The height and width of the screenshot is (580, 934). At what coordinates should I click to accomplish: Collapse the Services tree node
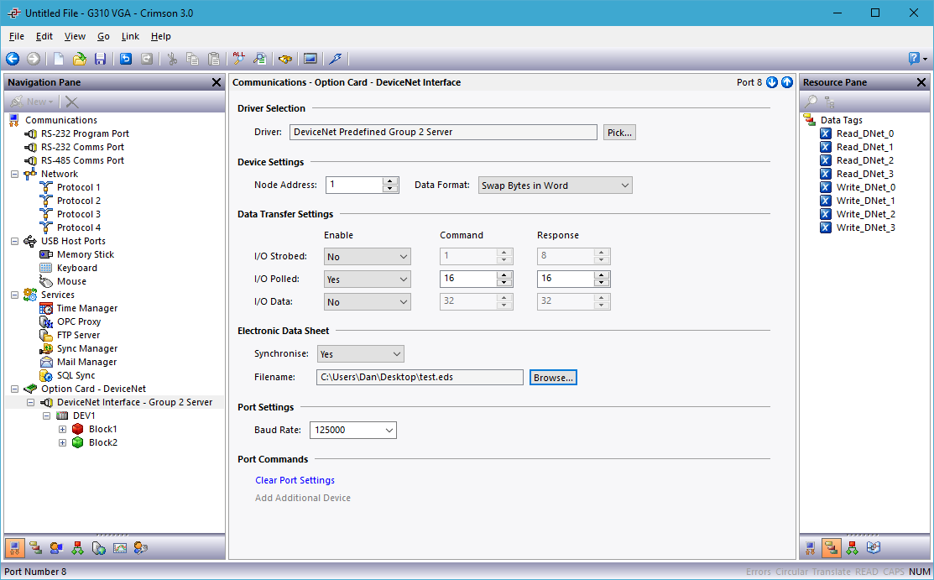pyautogui.click(x=14, y=295)
